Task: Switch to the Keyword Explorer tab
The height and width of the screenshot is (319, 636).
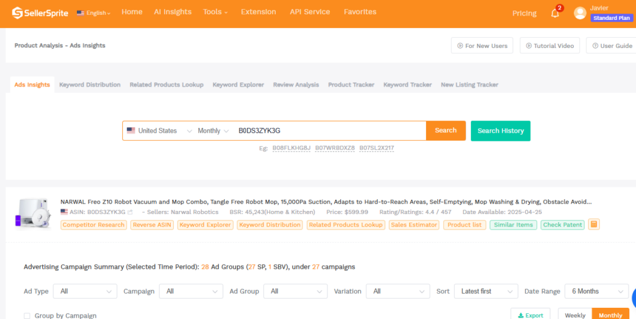Action: (238, 85)
